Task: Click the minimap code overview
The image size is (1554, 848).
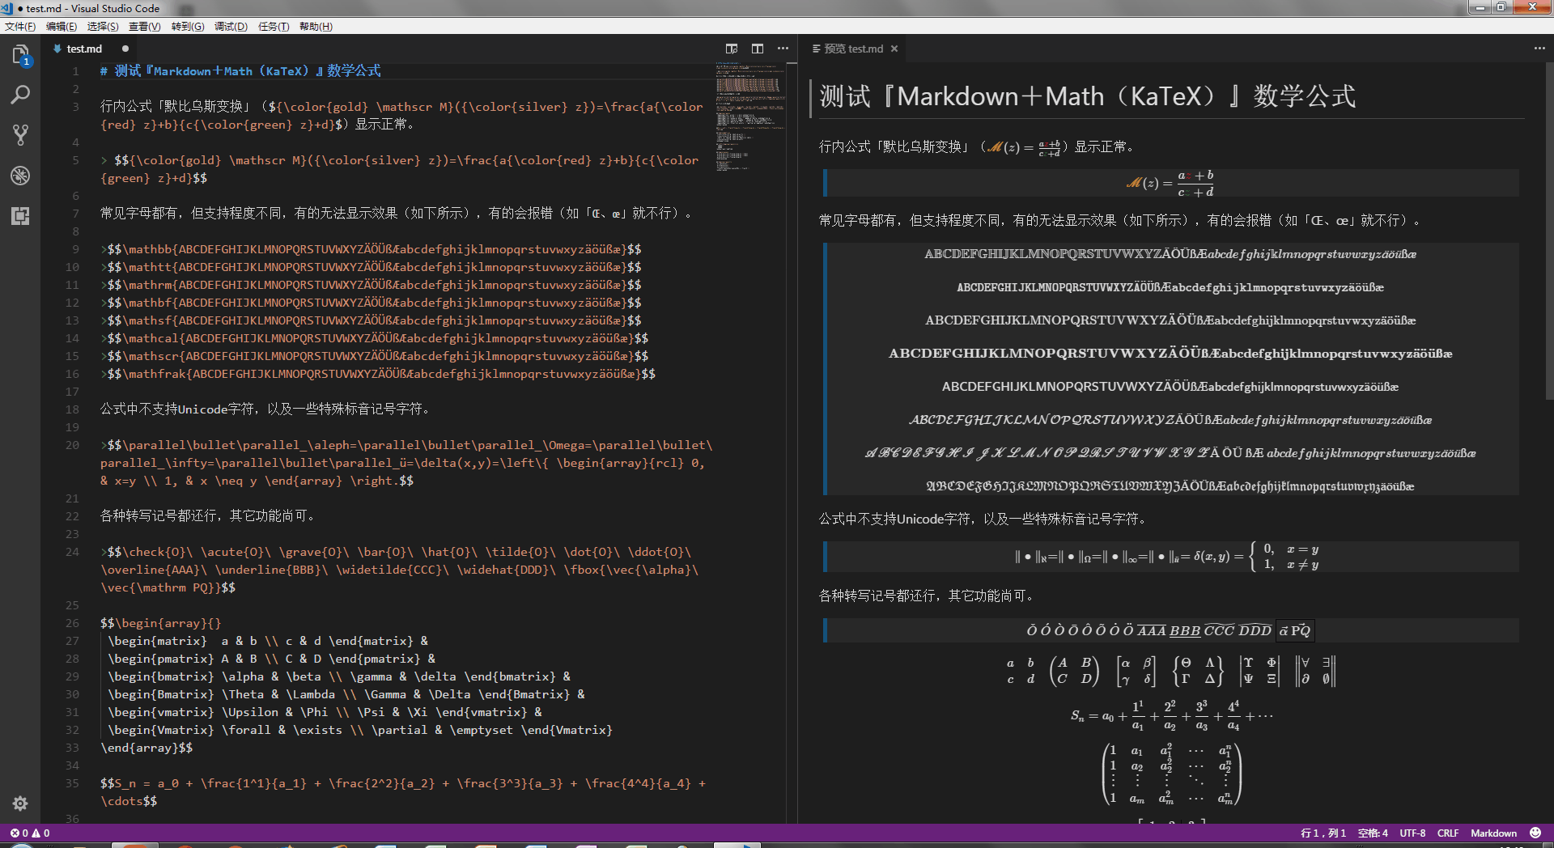Action: [749, 117]
